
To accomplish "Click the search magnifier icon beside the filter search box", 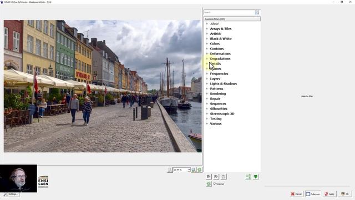I will click(x=257, y=12).
